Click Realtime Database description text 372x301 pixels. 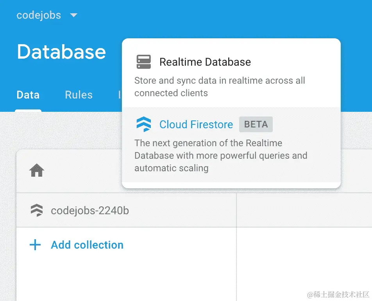[x=220, y=87]
